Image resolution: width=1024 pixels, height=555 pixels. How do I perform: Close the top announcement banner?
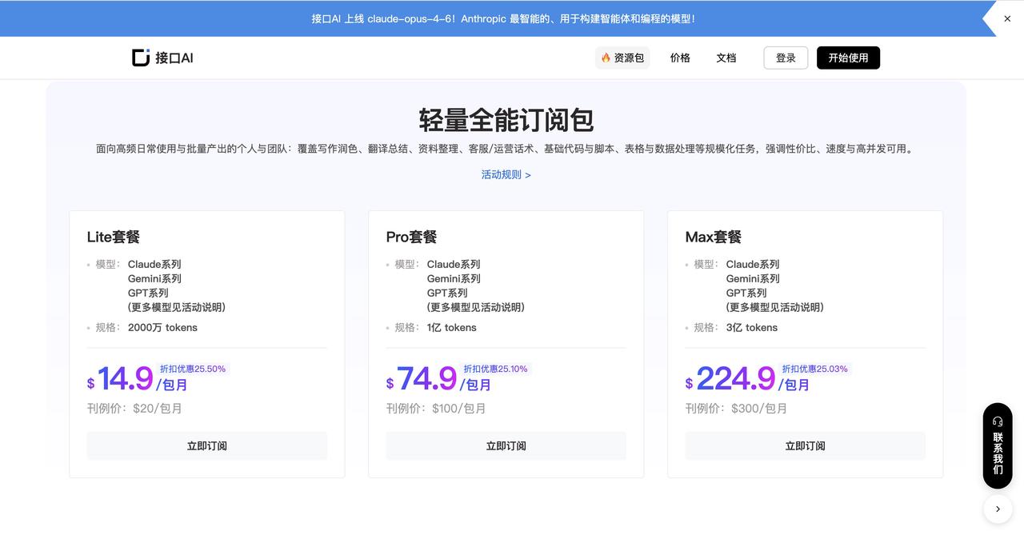coord(1006,18)
